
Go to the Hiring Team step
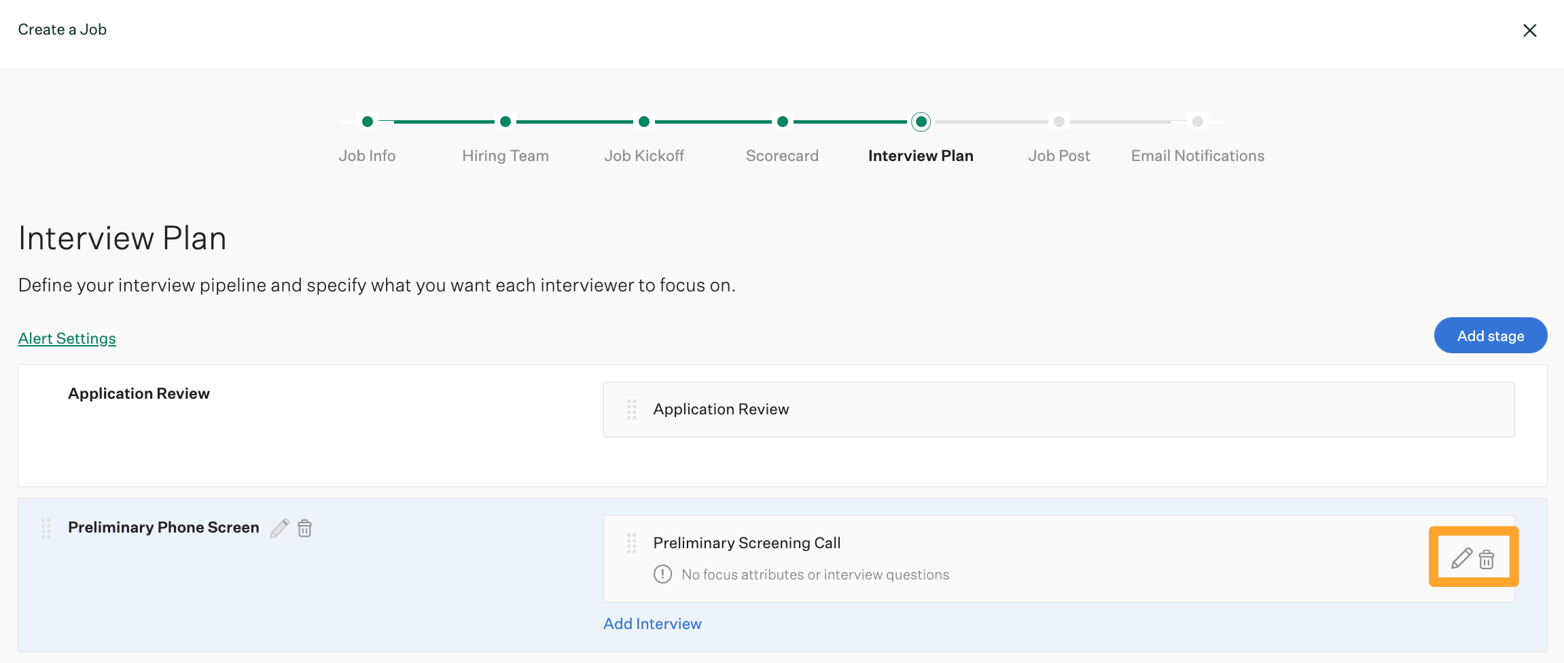pyautogui.click(x=505, y=156)
